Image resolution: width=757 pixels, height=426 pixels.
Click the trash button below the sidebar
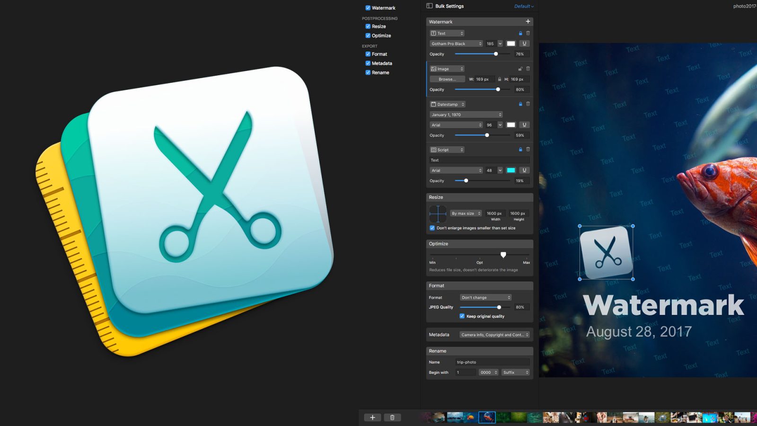click(x=392, y=417)
